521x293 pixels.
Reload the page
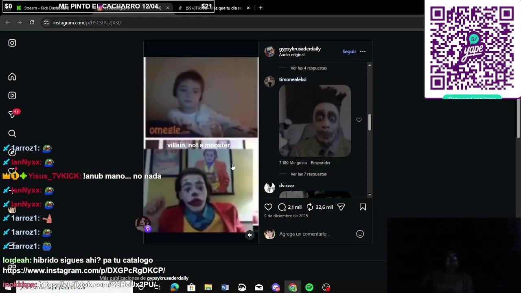tap(32, 22)
